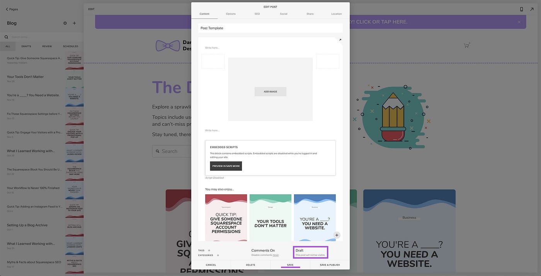This screenshot has height=276, width=541.
Task: Expand site preview with arrow icon
Action: point(531,9)
